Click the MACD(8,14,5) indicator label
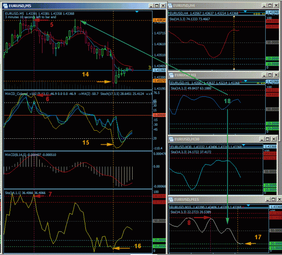This screenshot has width=282, height=255. tap(31, 155)
